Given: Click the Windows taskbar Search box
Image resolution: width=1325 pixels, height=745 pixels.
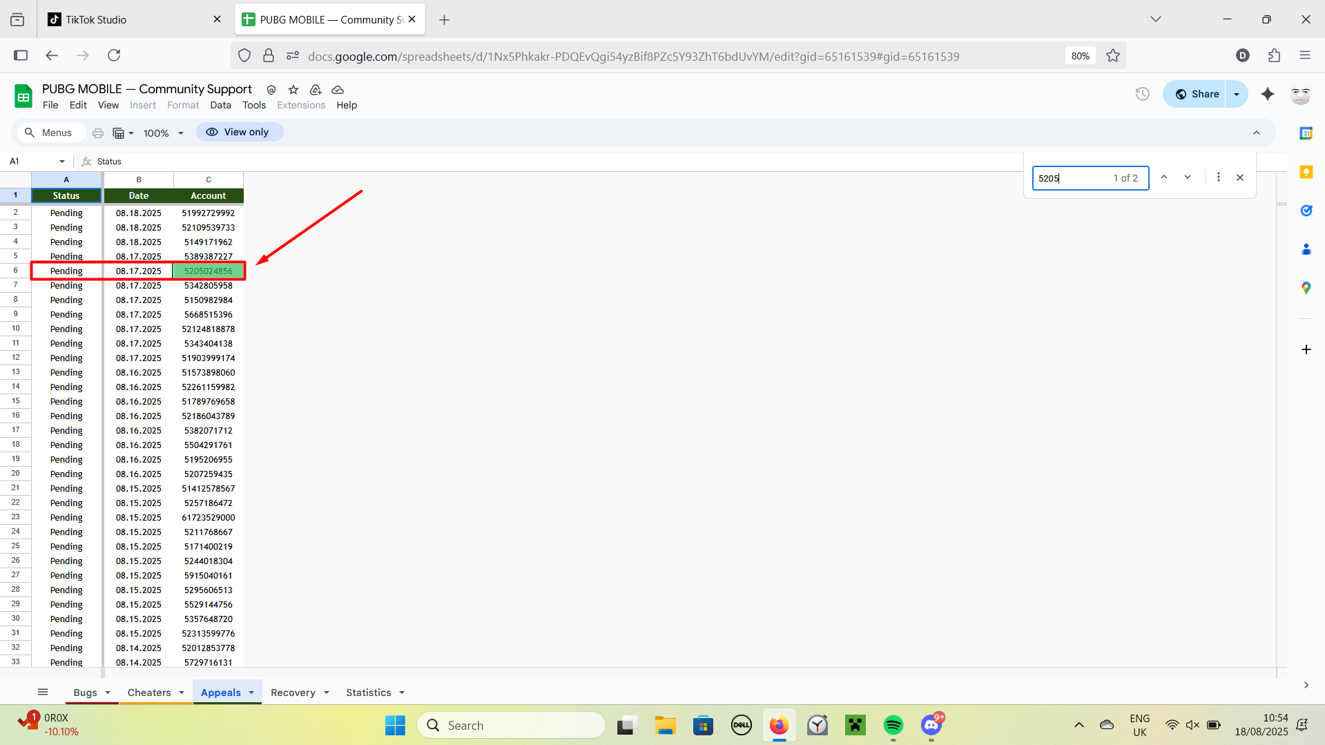Looking at the screenshot, I should (512, 725).
